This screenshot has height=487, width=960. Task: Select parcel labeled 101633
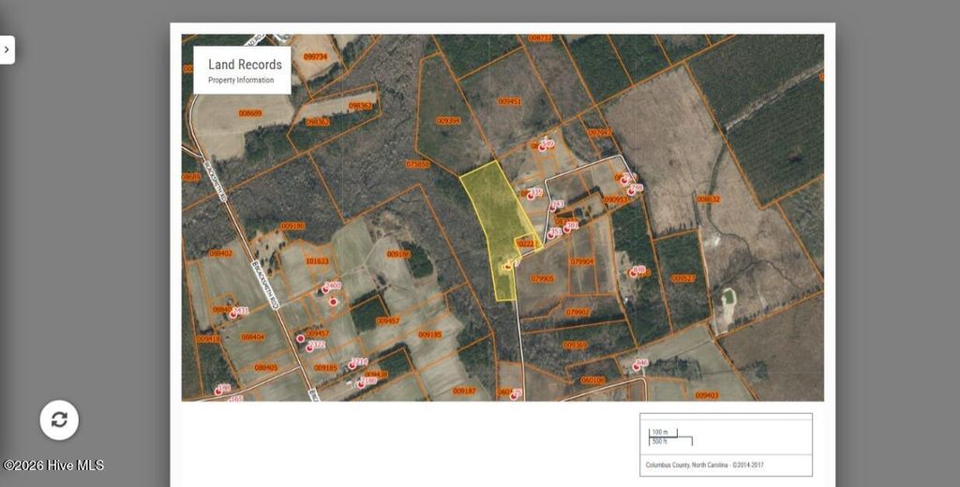[317, 261]
